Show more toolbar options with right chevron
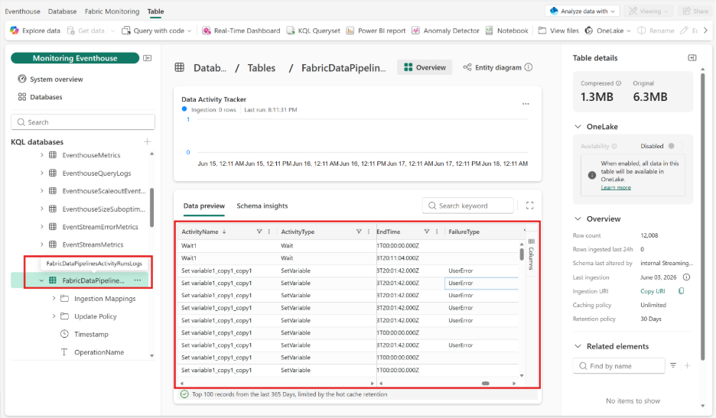Image resolution: width=716 pixels, height=418 pixels. point(705,31)
